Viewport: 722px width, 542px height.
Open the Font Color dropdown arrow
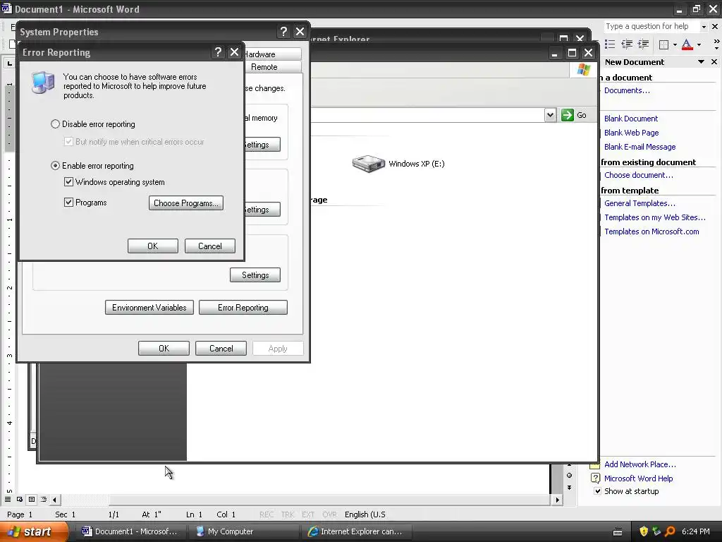tap(699, 44)
